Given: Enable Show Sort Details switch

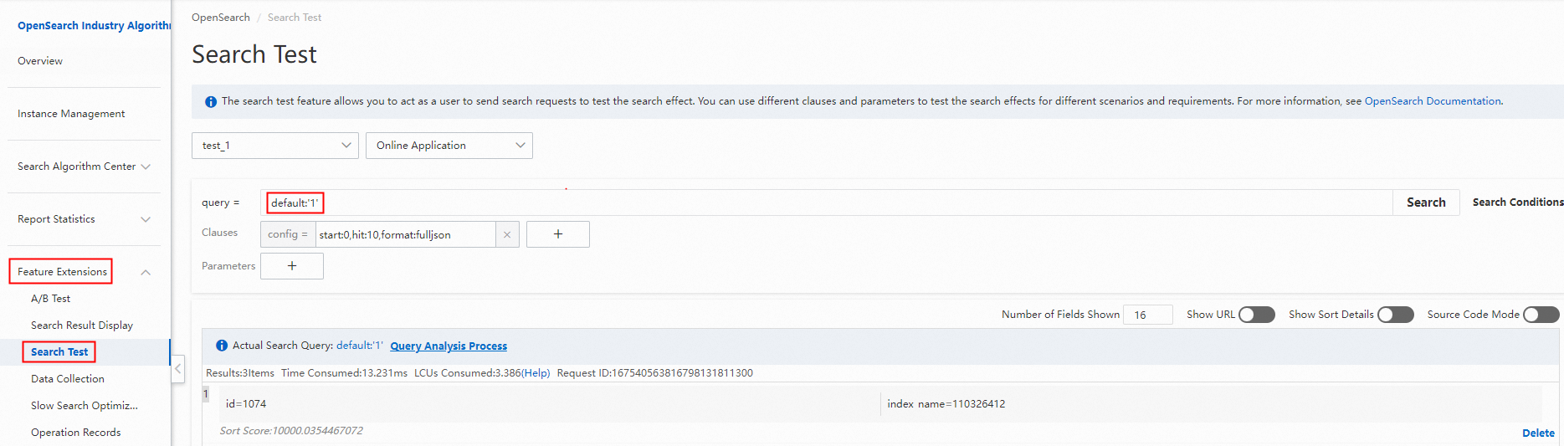Looking at the screenshot, I should coord(1396,315).
